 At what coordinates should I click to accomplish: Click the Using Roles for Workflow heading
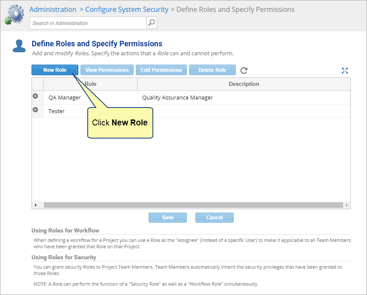(65, 230)
